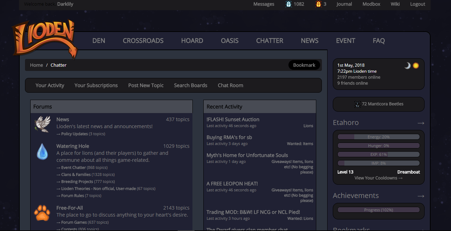Log out using the Logout link
The height and width of the screenshot is (231, 451).
pos(418,4)
